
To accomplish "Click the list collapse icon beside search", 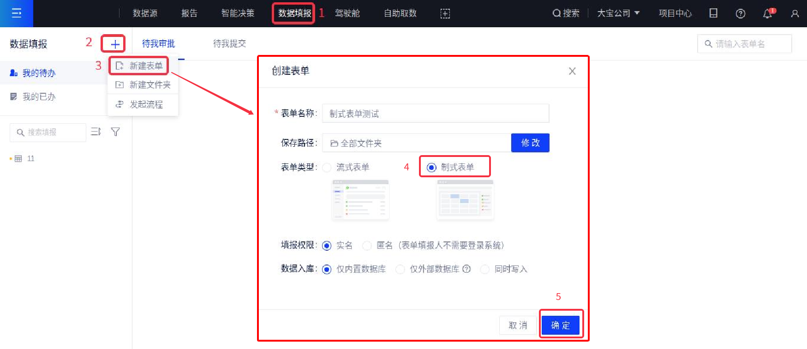I will pyautogui.click(x=96, y=132).
